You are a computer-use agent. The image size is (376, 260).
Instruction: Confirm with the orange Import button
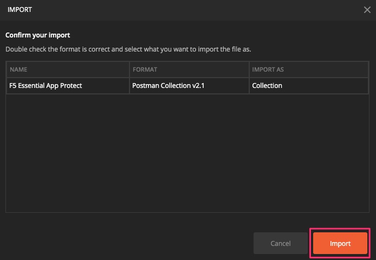pos(340,243)
